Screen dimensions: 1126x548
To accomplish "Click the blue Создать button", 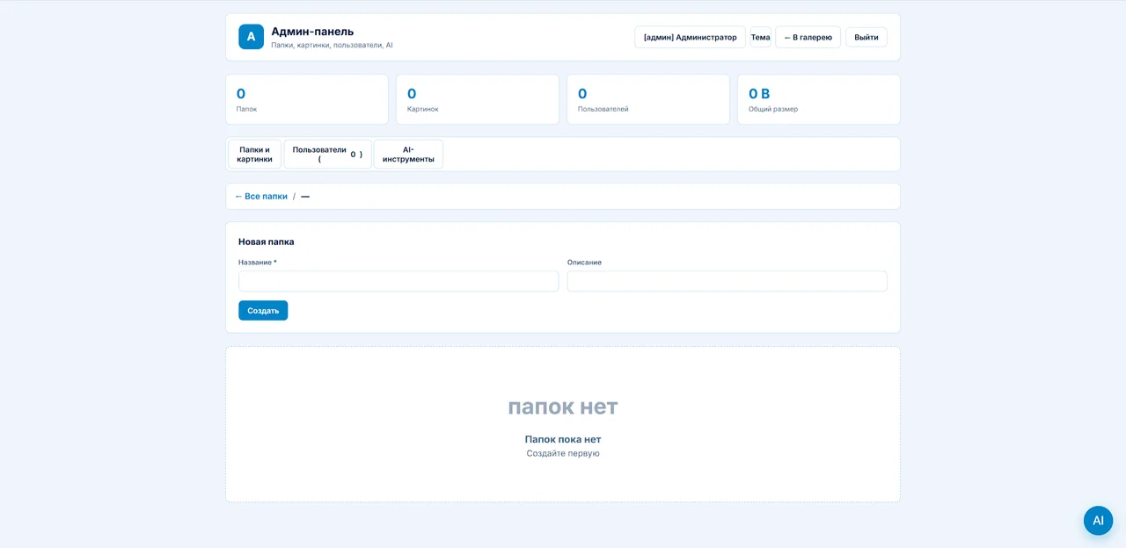I will point(263,310).
